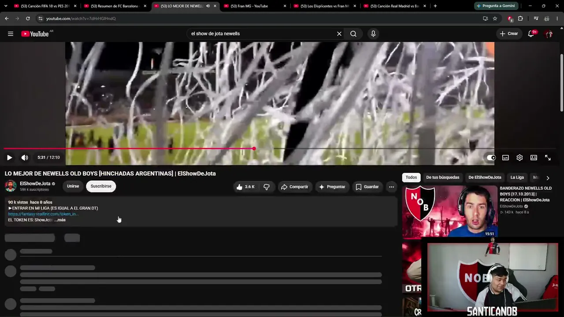Switch to Fran MG - YouTube tab
564x317 pixels.
(x=255, y=6)
